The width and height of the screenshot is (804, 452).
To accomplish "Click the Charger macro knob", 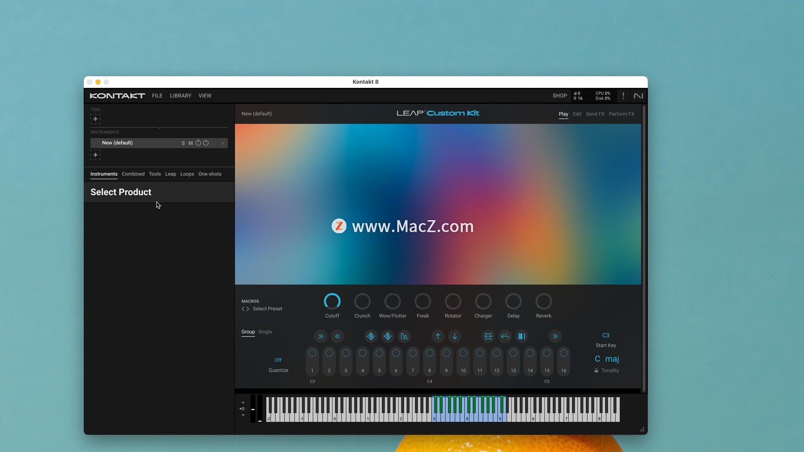I will point(483,301).
